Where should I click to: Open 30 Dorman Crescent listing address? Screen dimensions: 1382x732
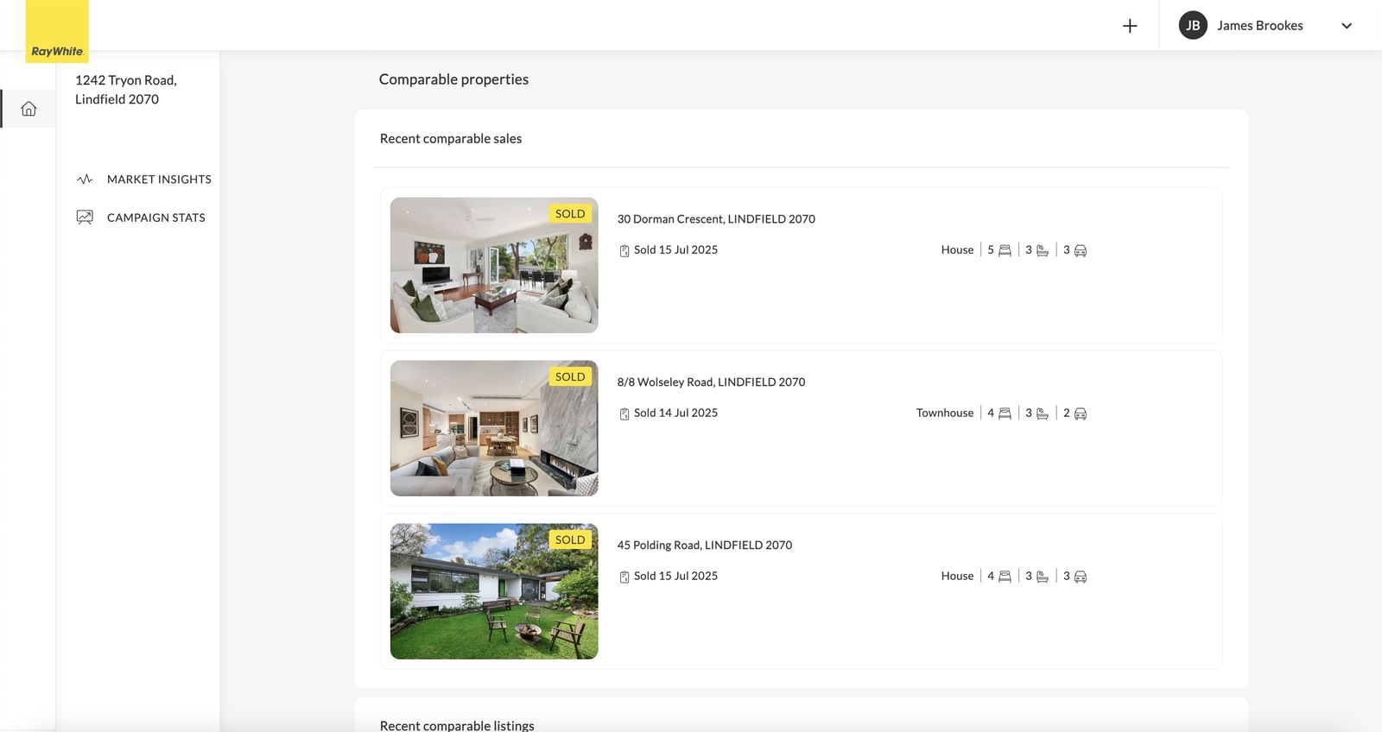coord(716,219)
